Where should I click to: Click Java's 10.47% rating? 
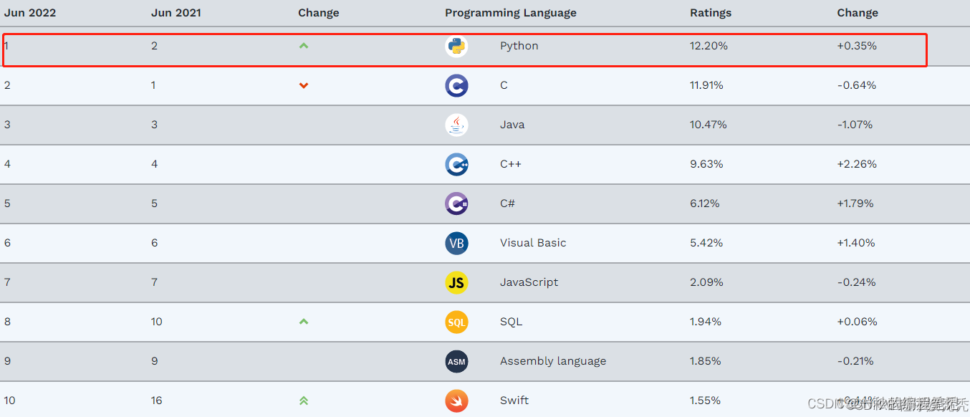[709, 125]
